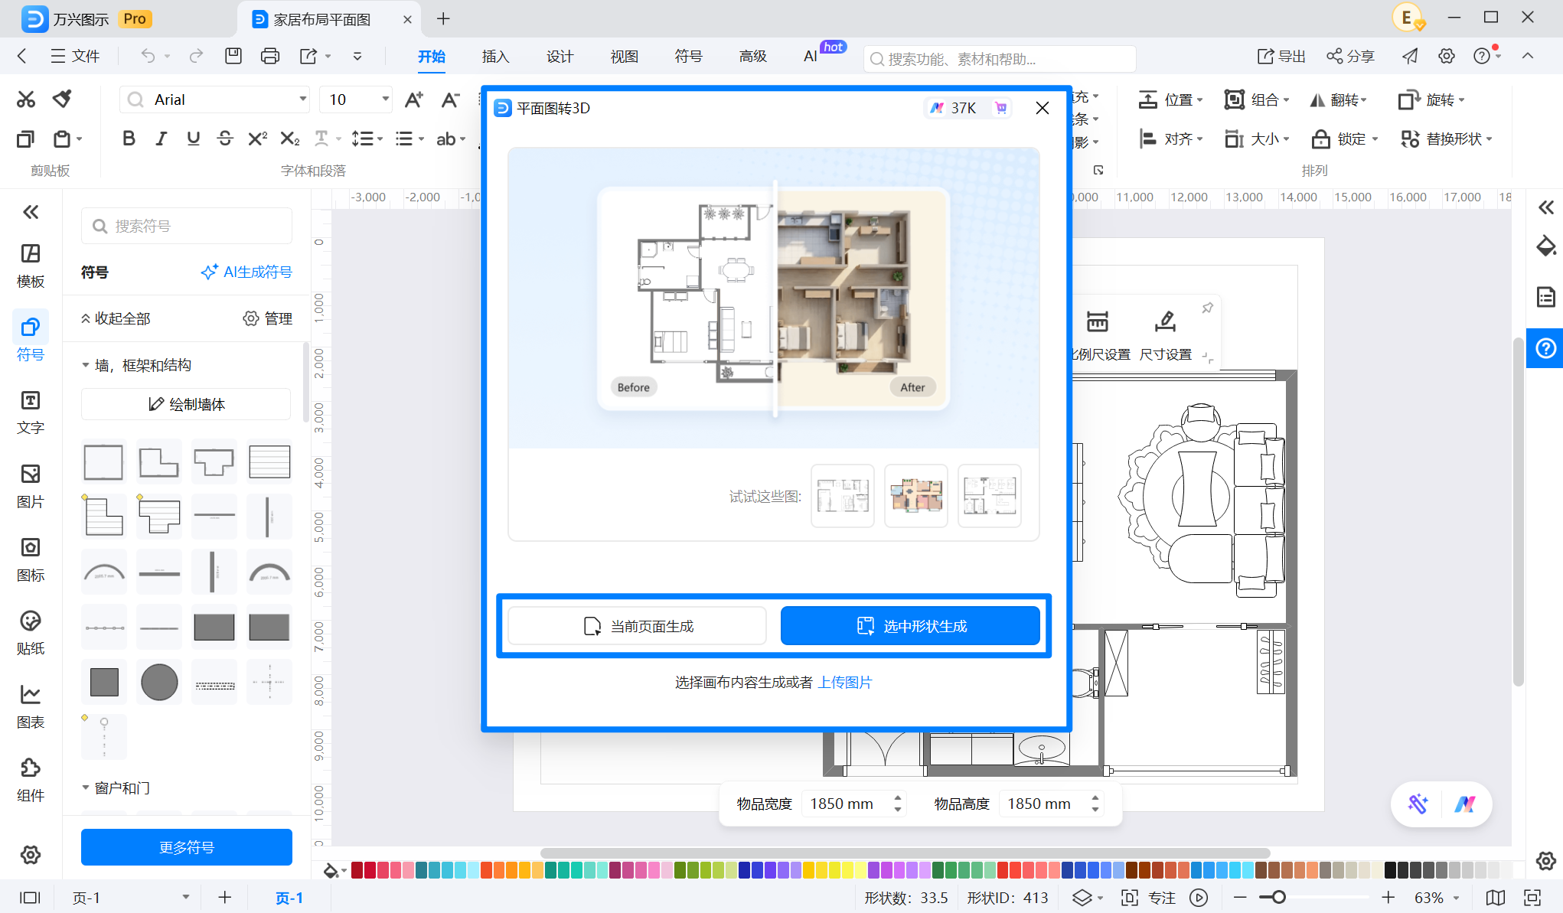Open the Stickers (贴纸) sidebar panel
The width and height of the screenshot is (1563, 913).
pyautogui.click(x=31, y=634)
